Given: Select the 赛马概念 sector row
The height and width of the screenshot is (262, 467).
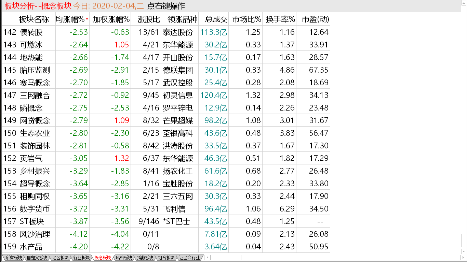Looking at the screenshot, I should (166, 83).
